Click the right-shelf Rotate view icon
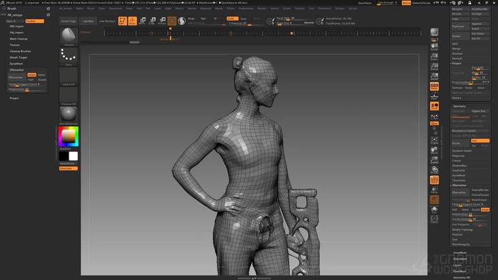Viewport: 498px width, 280px height. [x=434, y=170]
